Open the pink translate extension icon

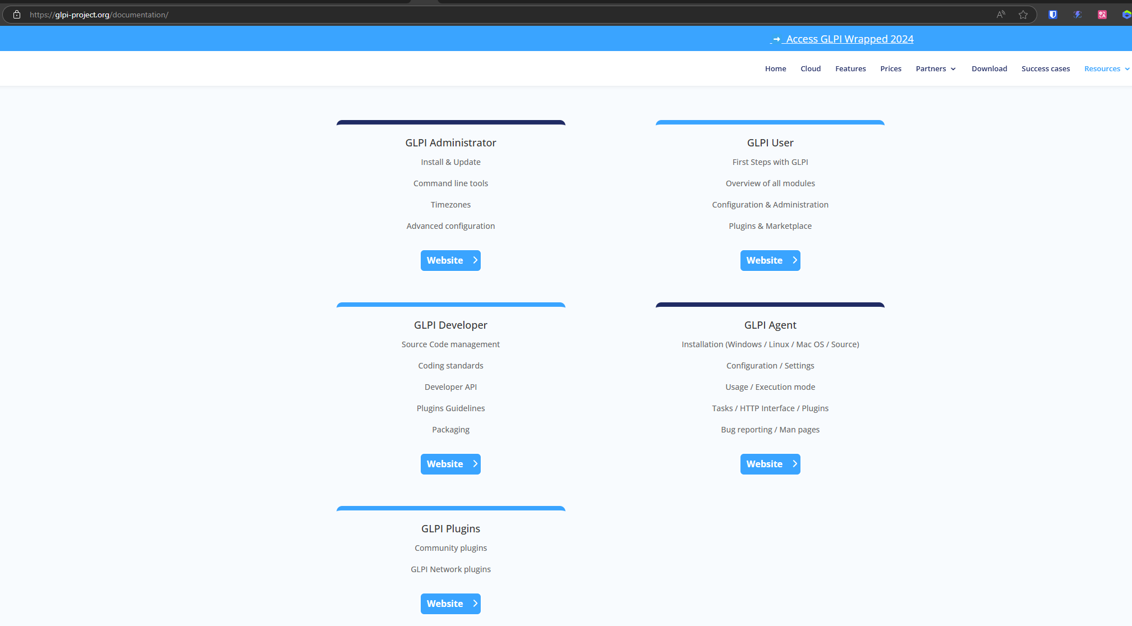click(x=1102, y=15)
